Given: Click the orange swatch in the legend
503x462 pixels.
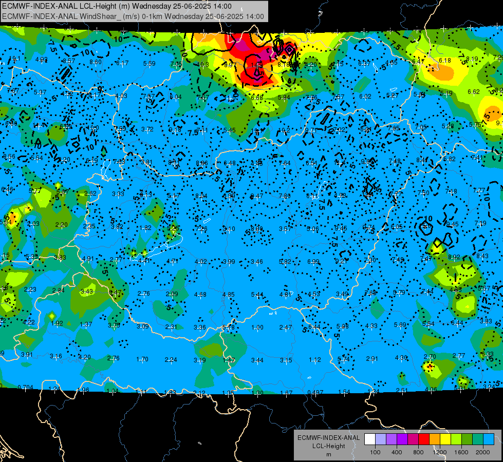Looking at the screenshot, I should pyautogui.click(x=435, y=439).
